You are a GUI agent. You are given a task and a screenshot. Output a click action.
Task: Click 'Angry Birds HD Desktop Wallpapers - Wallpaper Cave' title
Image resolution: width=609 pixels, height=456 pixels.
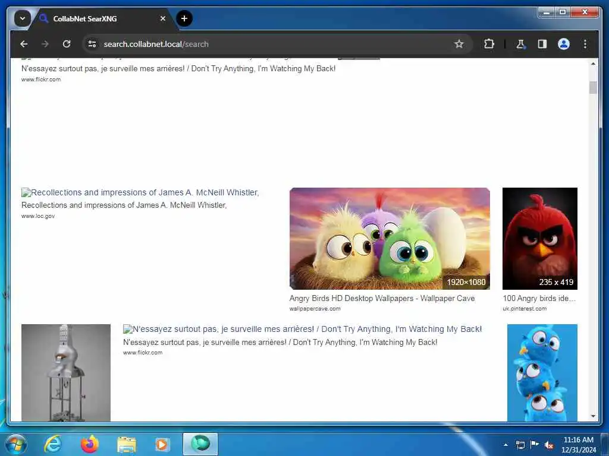[x=382, y=298]
